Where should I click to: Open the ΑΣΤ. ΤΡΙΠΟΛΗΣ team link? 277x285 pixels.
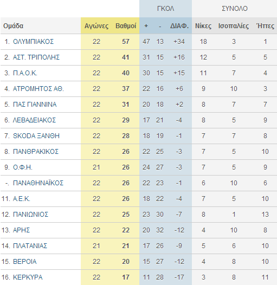(x=36, y=57)
